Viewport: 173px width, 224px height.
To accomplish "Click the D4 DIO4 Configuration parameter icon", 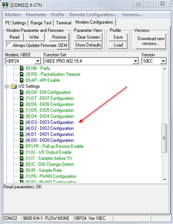I will point(22,116).
